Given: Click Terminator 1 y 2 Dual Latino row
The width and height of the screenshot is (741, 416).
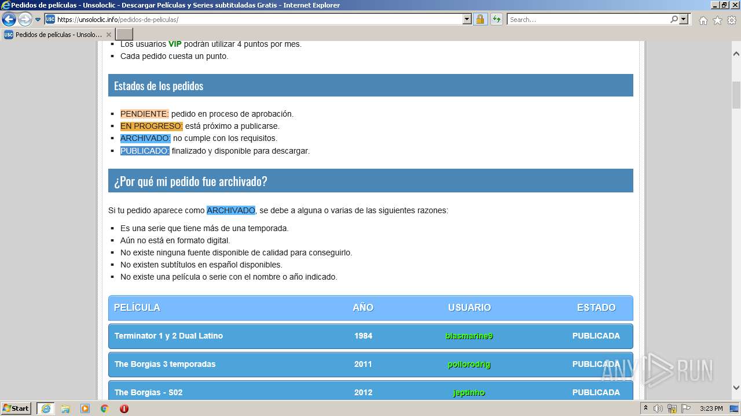Looking at the screenshot, I should click(370, 336).
